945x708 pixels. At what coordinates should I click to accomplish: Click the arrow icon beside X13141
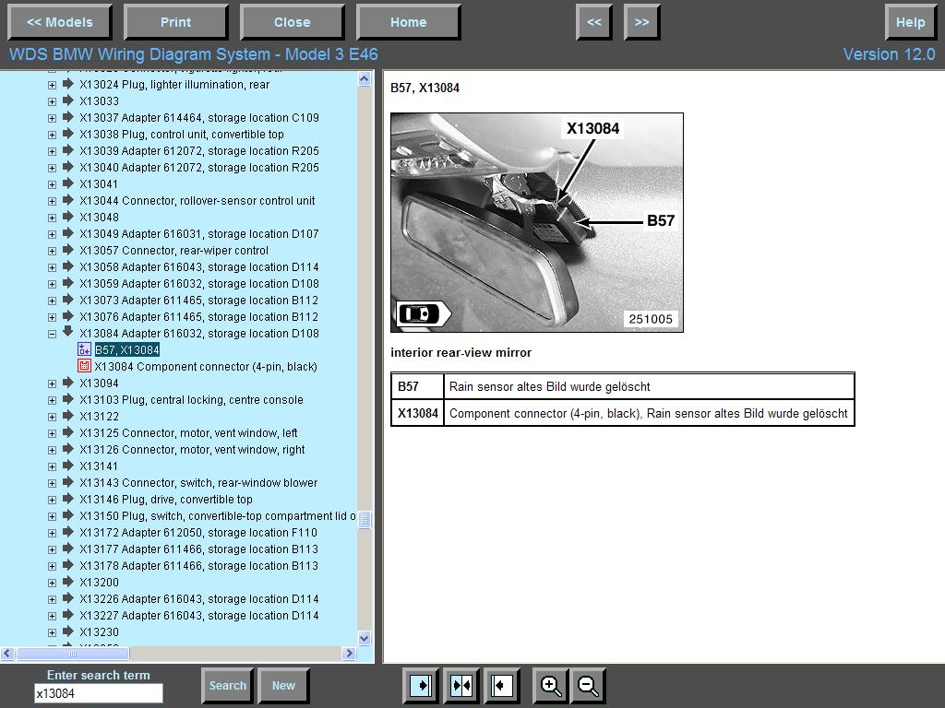(68, 466)
